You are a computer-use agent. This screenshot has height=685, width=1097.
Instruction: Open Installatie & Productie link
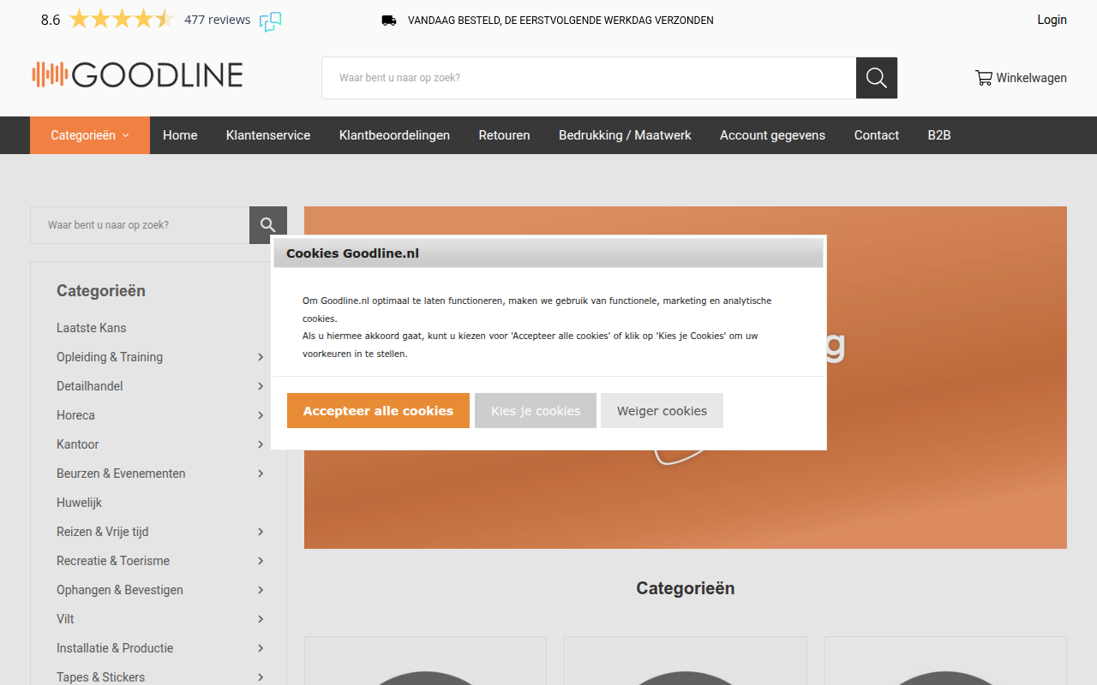[115, 648]
